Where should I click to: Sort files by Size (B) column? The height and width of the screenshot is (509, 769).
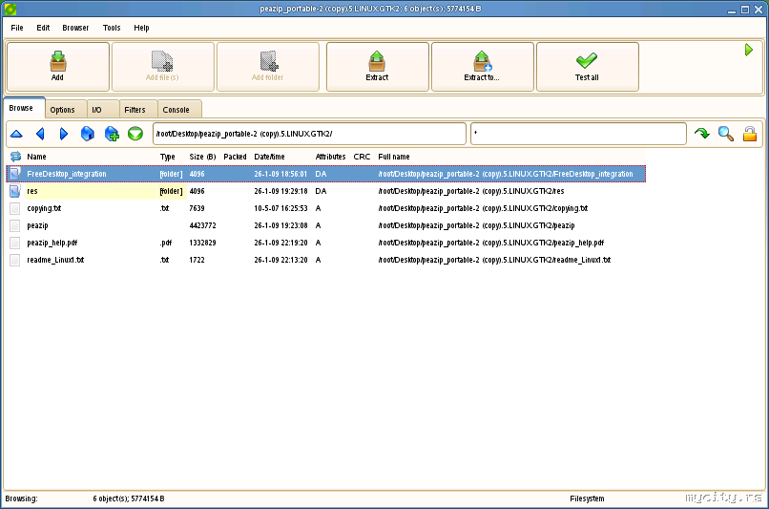(x=202, y=157)
